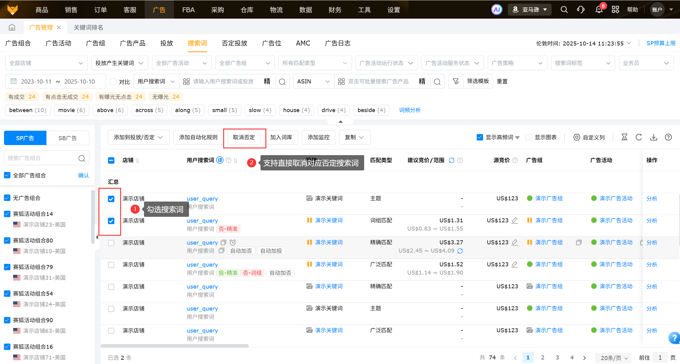Open the 20条/页 page size dropdown
The width and height of the screenshot is (680, 364).
click(x=614, y=358)
